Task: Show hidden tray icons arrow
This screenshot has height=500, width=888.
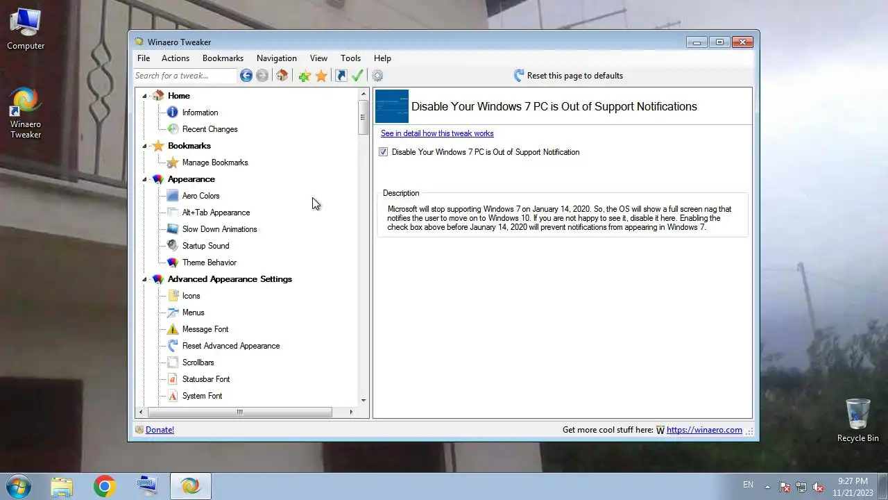Action: point(767,487)
